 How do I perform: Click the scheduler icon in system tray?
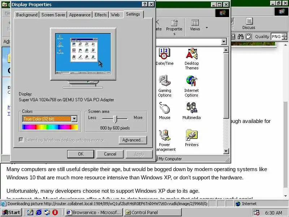tap(256, 212)
